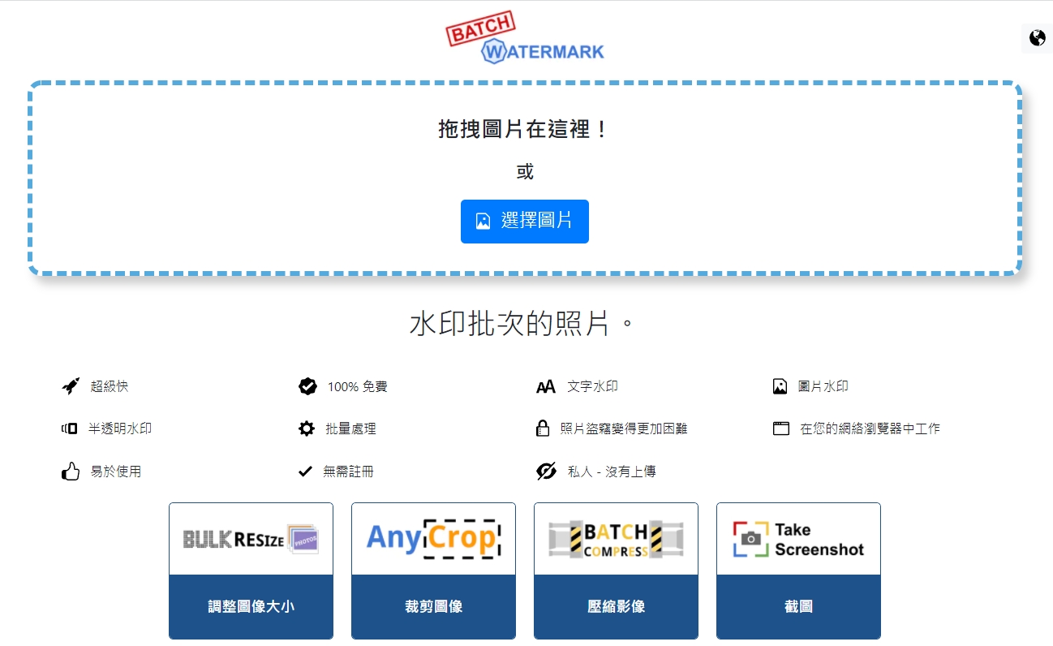1053x646 pixels.
Task: Click the 批量處理 feature text
Action: 350,429
